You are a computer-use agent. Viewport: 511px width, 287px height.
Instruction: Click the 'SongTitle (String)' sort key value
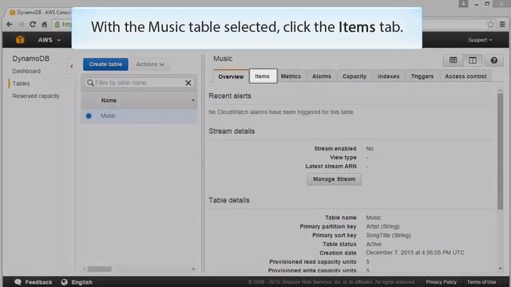coord(388,235)
